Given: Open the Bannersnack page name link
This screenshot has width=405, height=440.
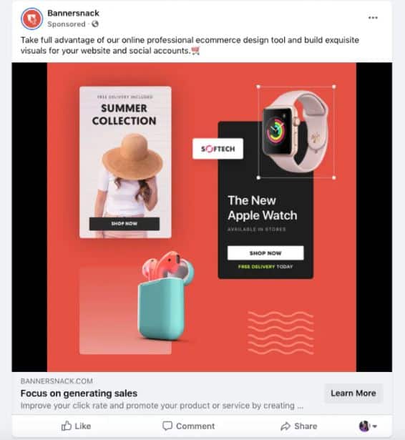Looking at the screenshot, I should tap(73, 13).
